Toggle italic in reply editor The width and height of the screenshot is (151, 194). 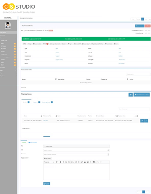click(x=63, y=162)
